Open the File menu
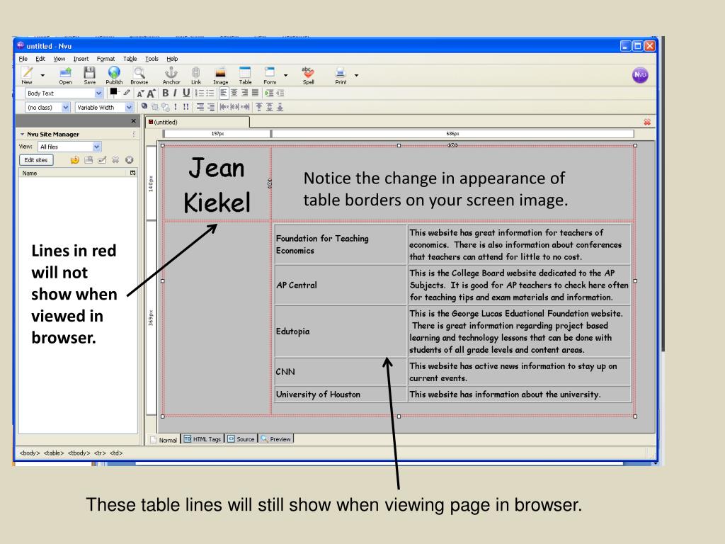Image resolution: width=725 pixels, height=544 pixels. click(x=23, y=59)
